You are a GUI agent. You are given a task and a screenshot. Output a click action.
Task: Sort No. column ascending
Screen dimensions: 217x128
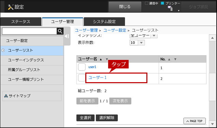click(169, 59)
